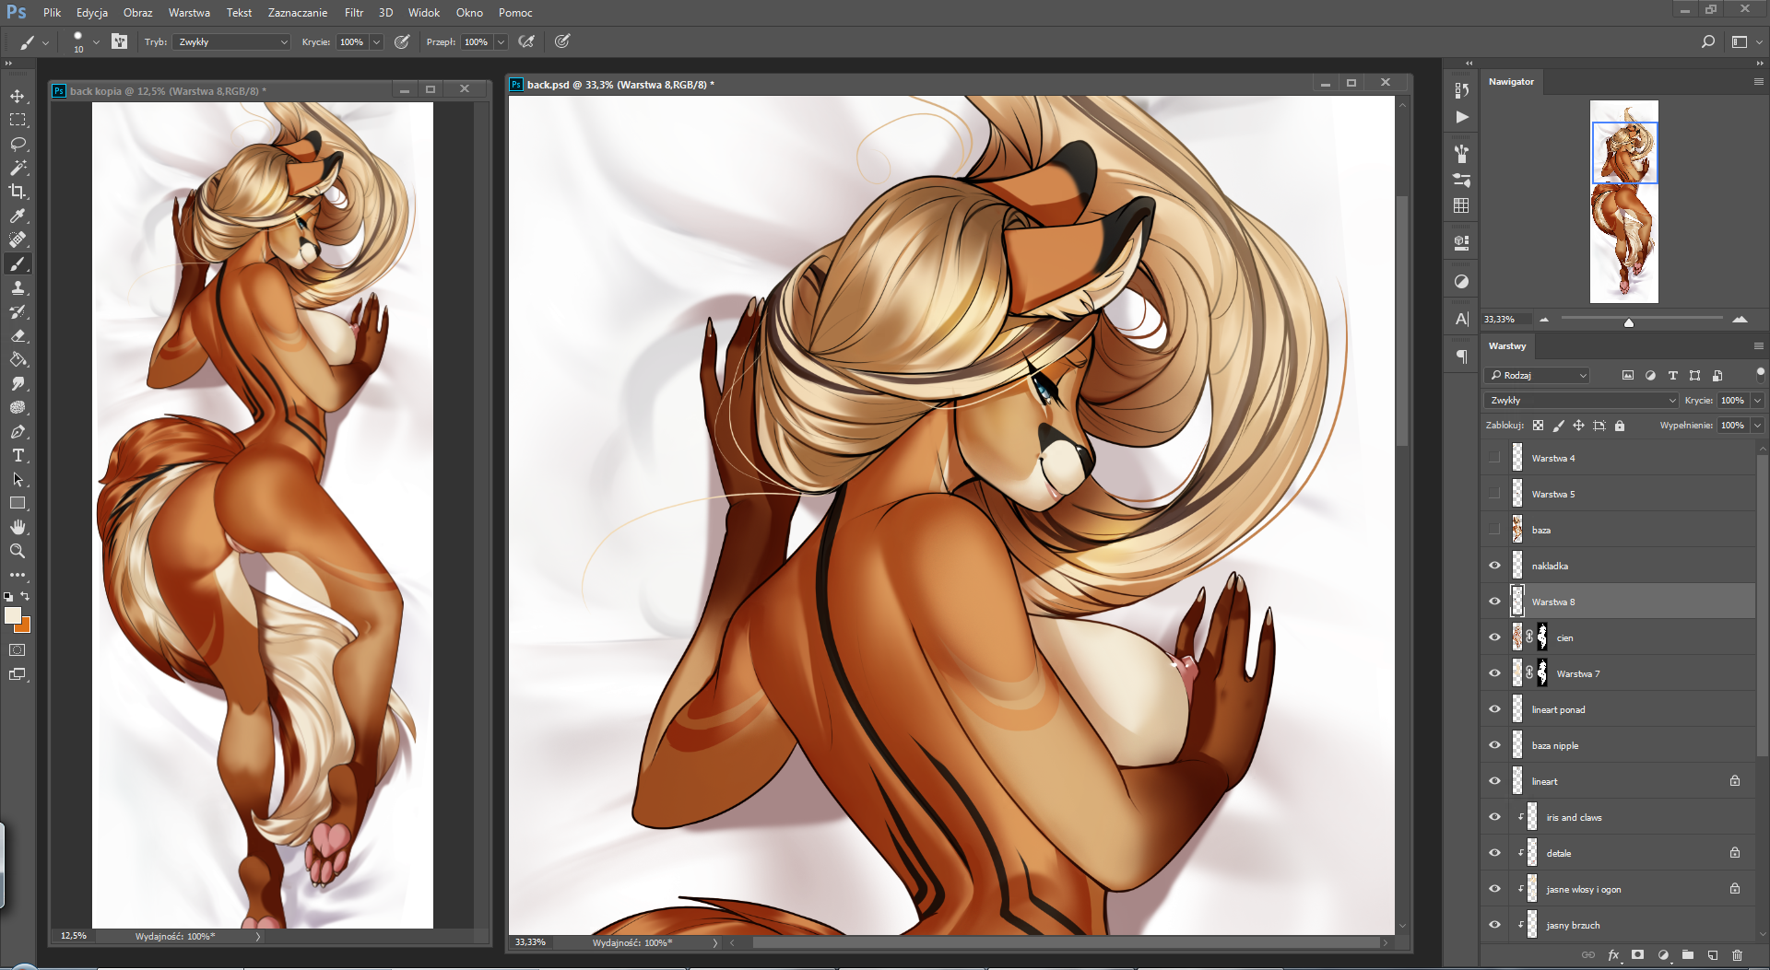Pick the Eyedropper tool
This screenshot has width=1770, height=970.
coord(18,216)
